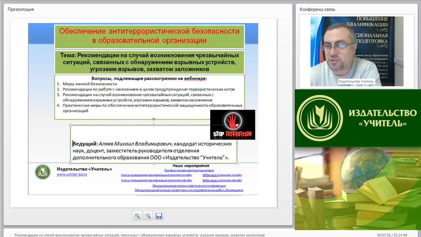The height and width of the screenshot is (237, 421).
Task: Zoom in the presentation with the plus magnifier
Action: point(137,216)
